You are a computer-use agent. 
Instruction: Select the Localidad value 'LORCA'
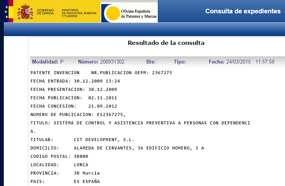pos(81,165)
